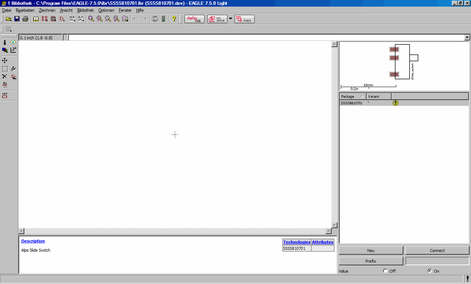
Task: Click the Redraw magnifier icon
Action: [116, 19]
